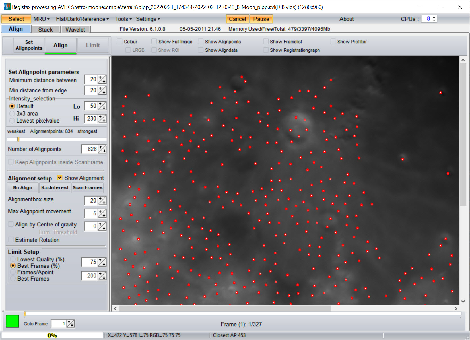Switch to the Stack tab

pyautogui.click(x=46, y=30)
